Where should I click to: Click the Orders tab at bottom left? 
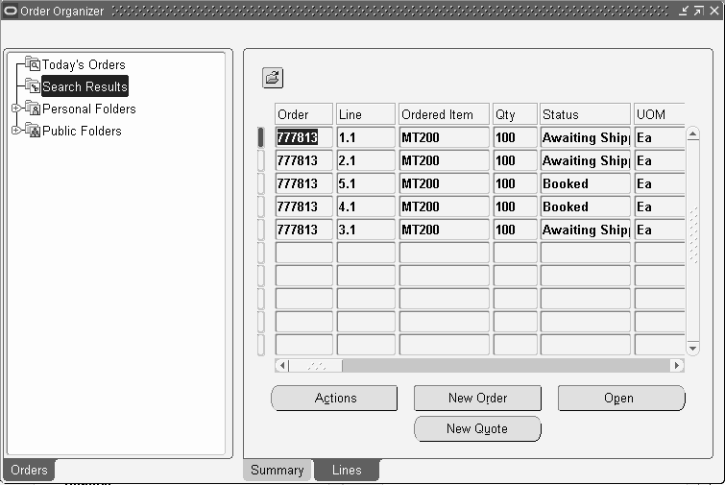[29, 470]
